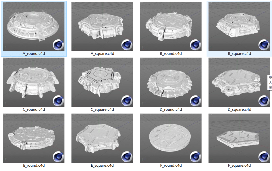Select the A_square.c4d file thumbnail
The image size is (272, 171).
coord(102,26)
